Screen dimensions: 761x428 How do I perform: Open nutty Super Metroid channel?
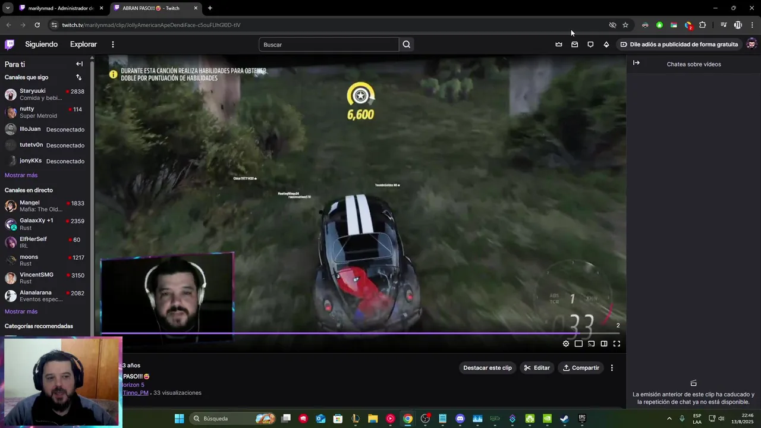pyautogui.click(x=45, y=112)
